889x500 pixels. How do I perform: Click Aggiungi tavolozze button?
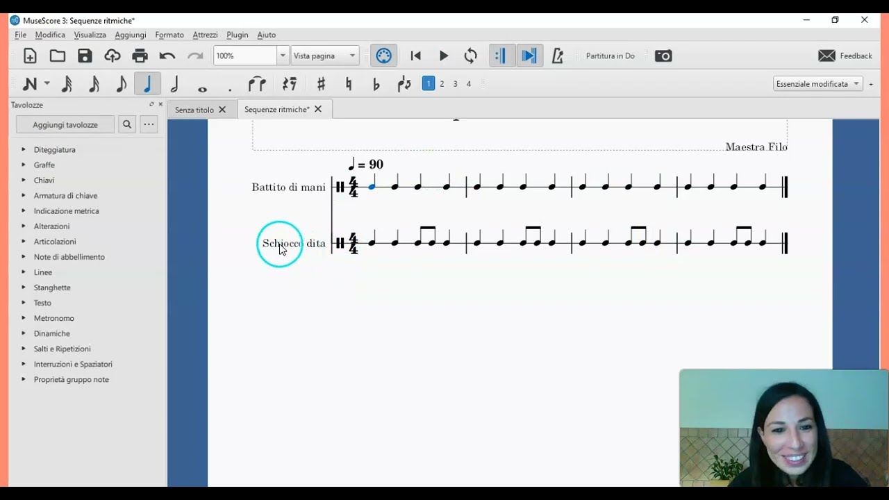65,125
